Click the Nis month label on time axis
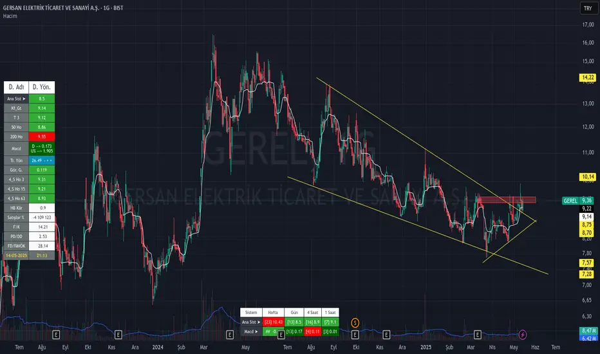Image resolution: width=600 pixels, height=354 pixels. (492, 347)
